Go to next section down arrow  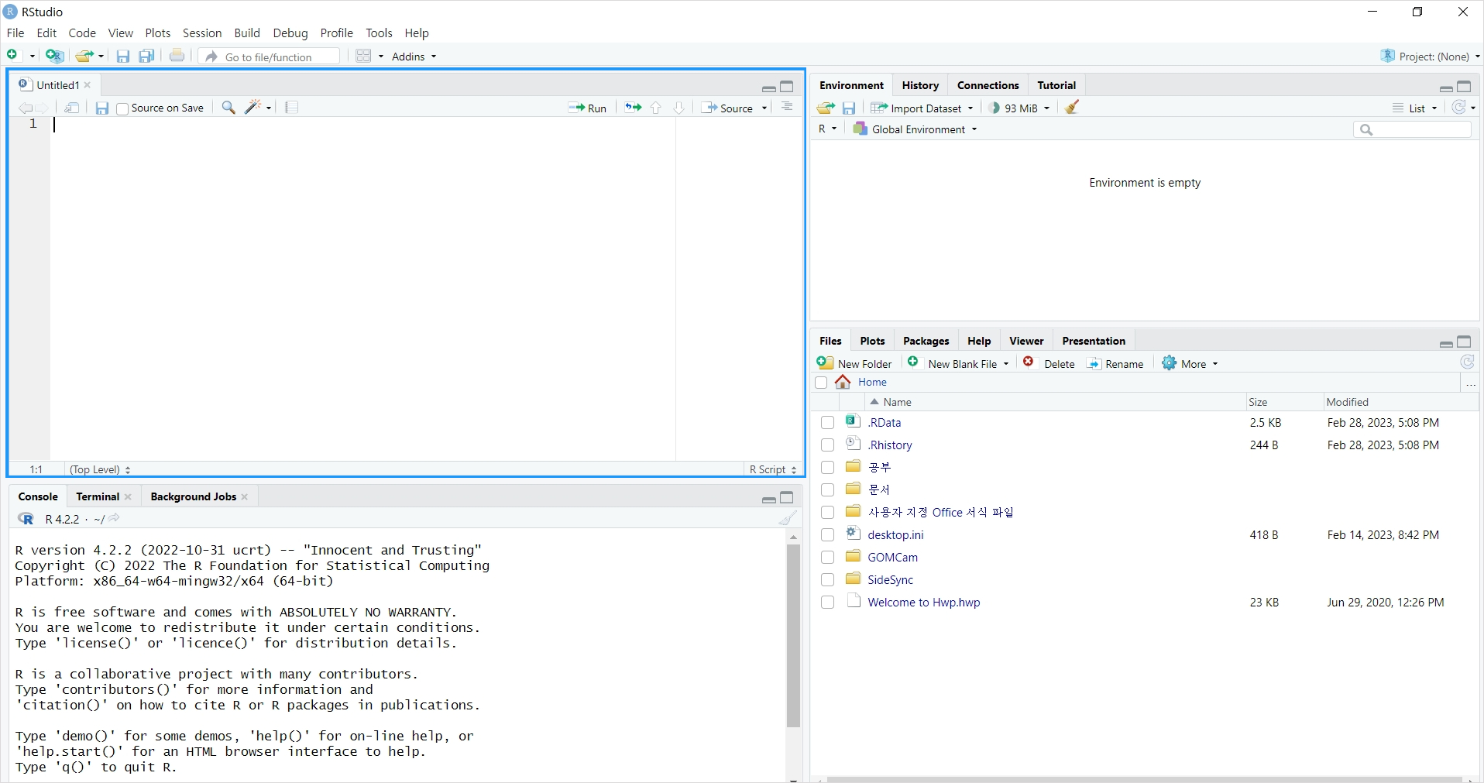(x=678, y=108)
